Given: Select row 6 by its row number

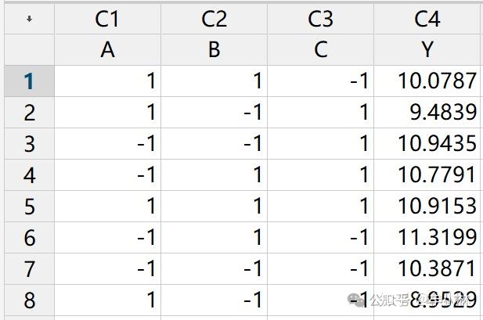Looking at the screenshot, I should click(x=29, y=238).
